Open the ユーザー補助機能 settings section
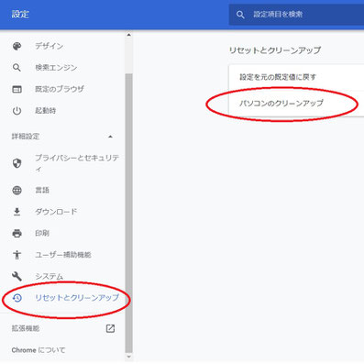The height and width of the screenshot is (364, 364). click(x=63, y=255)
